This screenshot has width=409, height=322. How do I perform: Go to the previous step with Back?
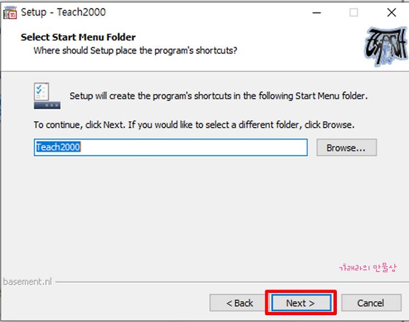pos(239,303)
